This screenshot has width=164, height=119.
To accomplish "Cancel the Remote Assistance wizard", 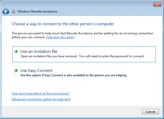I will (150, 112).
